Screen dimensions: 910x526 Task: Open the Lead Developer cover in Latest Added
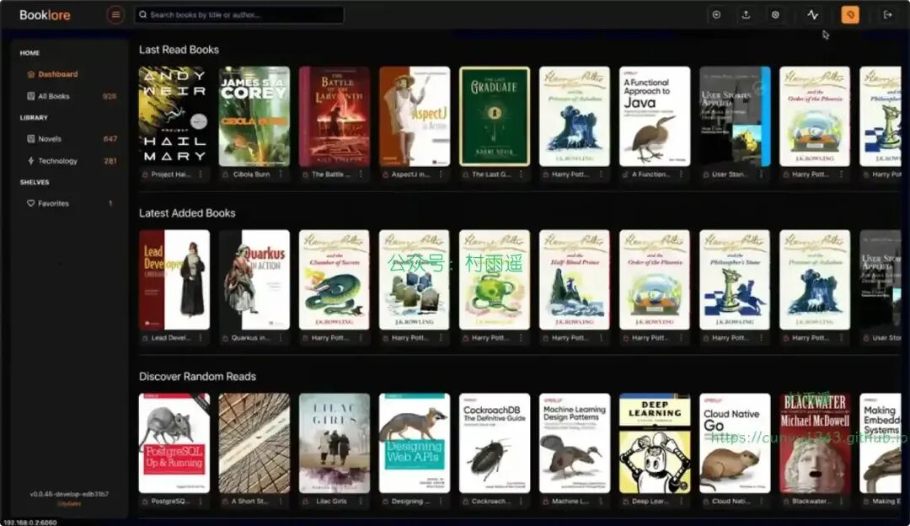[x=174, y=280]
